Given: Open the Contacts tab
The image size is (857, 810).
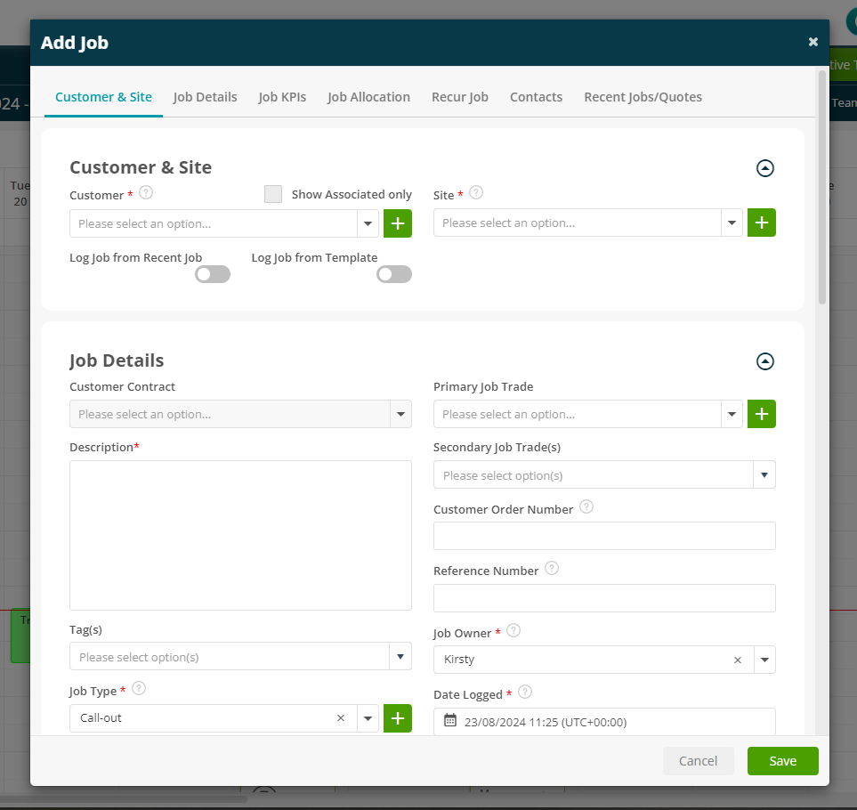Looking at the screenshot, I should [x=536, y=97].
